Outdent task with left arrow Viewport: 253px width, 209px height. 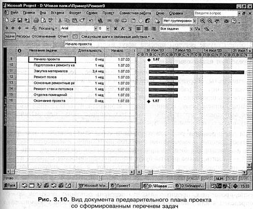[7, 28]
